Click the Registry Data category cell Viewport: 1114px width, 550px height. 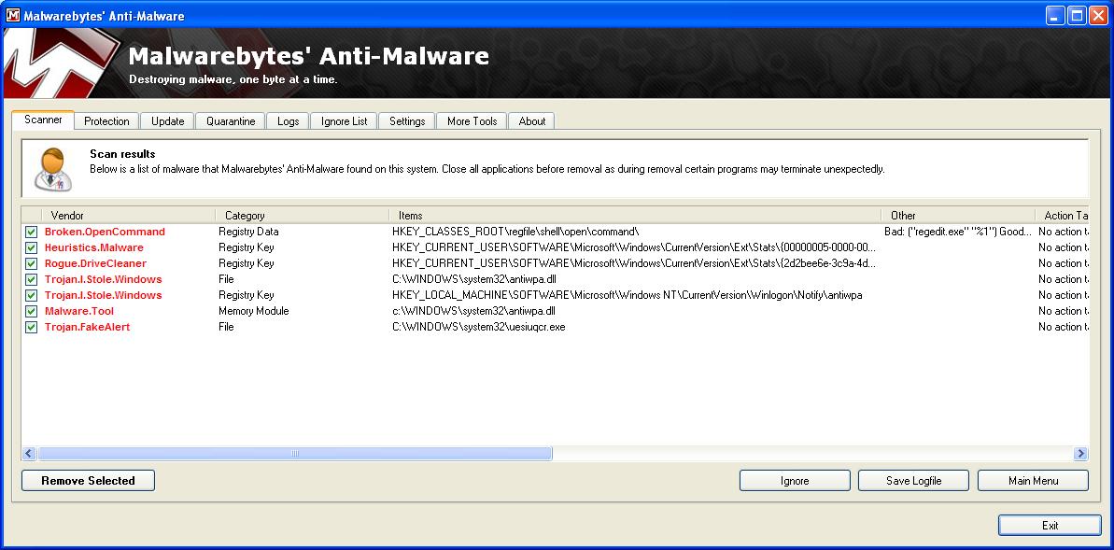point(248,232)
